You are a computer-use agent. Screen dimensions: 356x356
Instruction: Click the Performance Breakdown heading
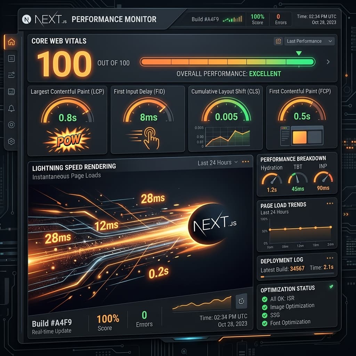[293, 159]
